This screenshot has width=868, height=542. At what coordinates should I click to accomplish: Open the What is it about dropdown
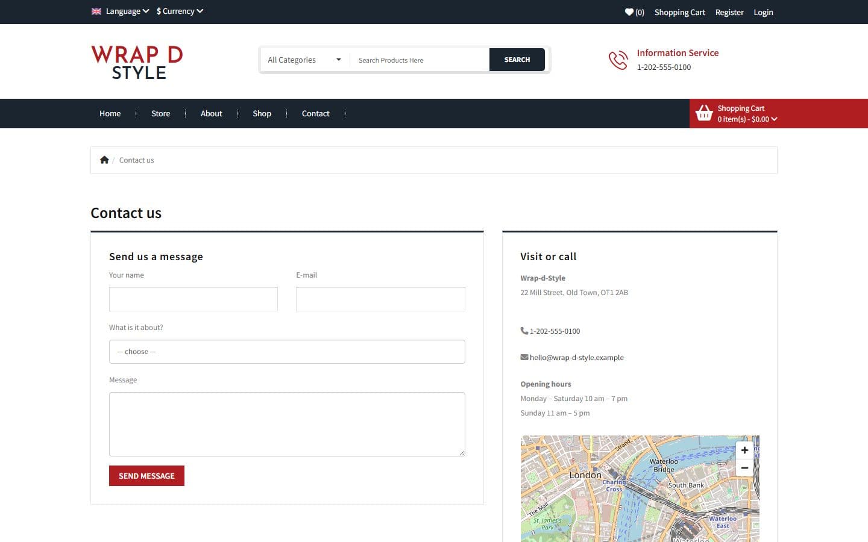[x=287, y=352]
